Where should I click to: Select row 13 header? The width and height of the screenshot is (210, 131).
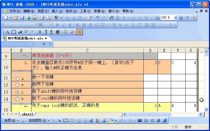point(6,92)
